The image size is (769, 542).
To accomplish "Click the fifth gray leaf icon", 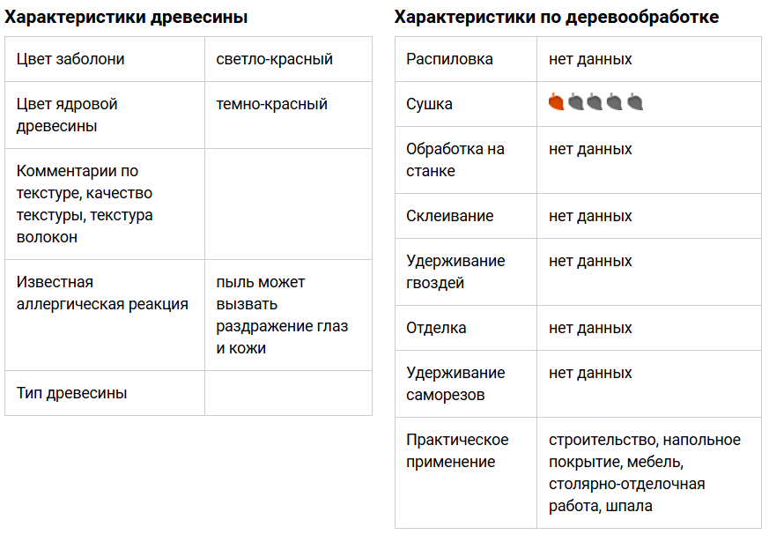I will (x=635, y=101).
